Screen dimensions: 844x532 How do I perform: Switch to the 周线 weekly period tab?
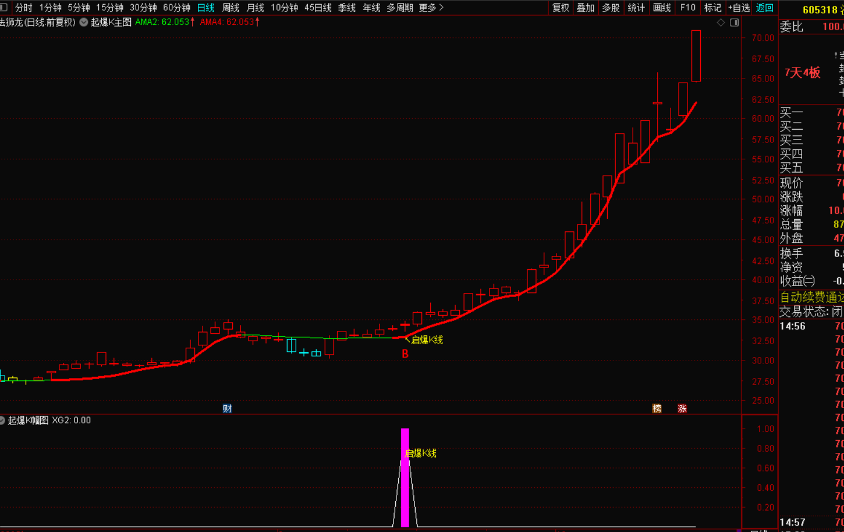coord(230,8)
